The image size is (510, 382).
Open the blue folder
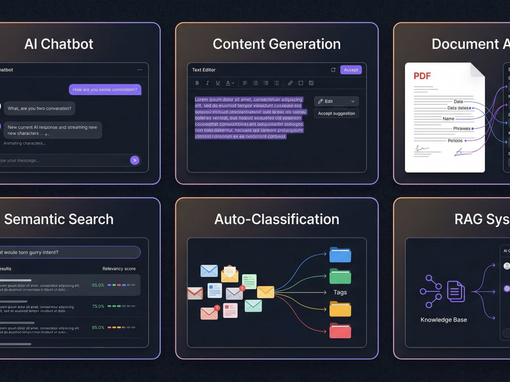point(340,255)
